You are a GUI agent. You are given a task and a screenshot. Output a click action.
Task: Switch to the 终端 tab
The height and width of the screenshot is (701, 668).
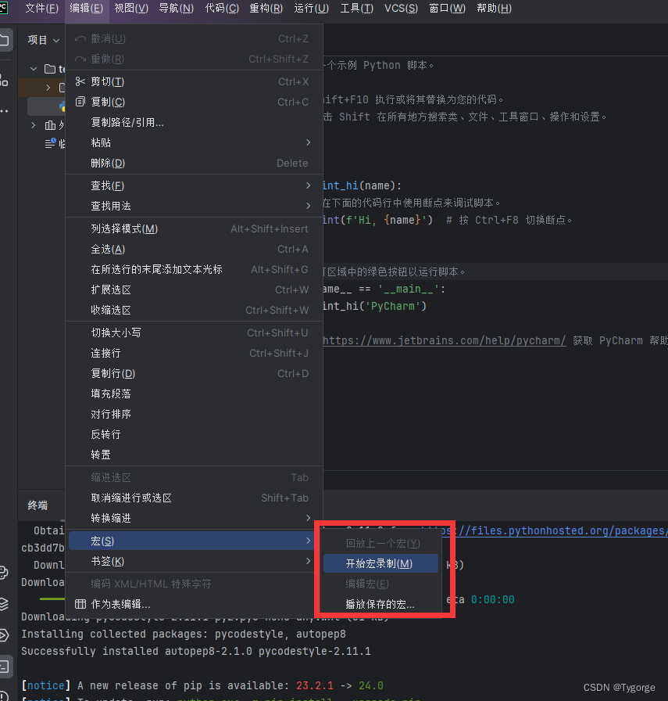[x=38, y=505]
